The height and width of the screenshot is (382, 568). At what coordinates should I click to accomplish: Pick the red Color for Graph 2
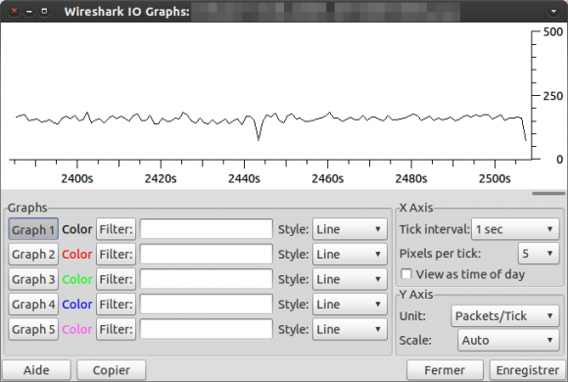coord(77,254)
